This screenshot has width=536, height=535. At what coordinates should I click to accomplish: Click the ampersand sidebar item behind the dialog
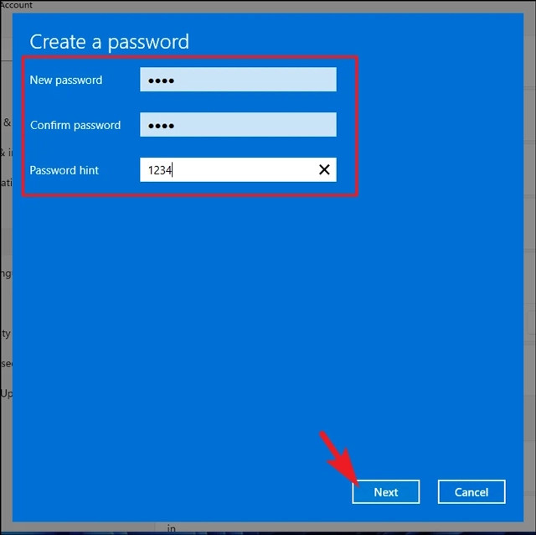pyautogui.click(x=7, y=122)
